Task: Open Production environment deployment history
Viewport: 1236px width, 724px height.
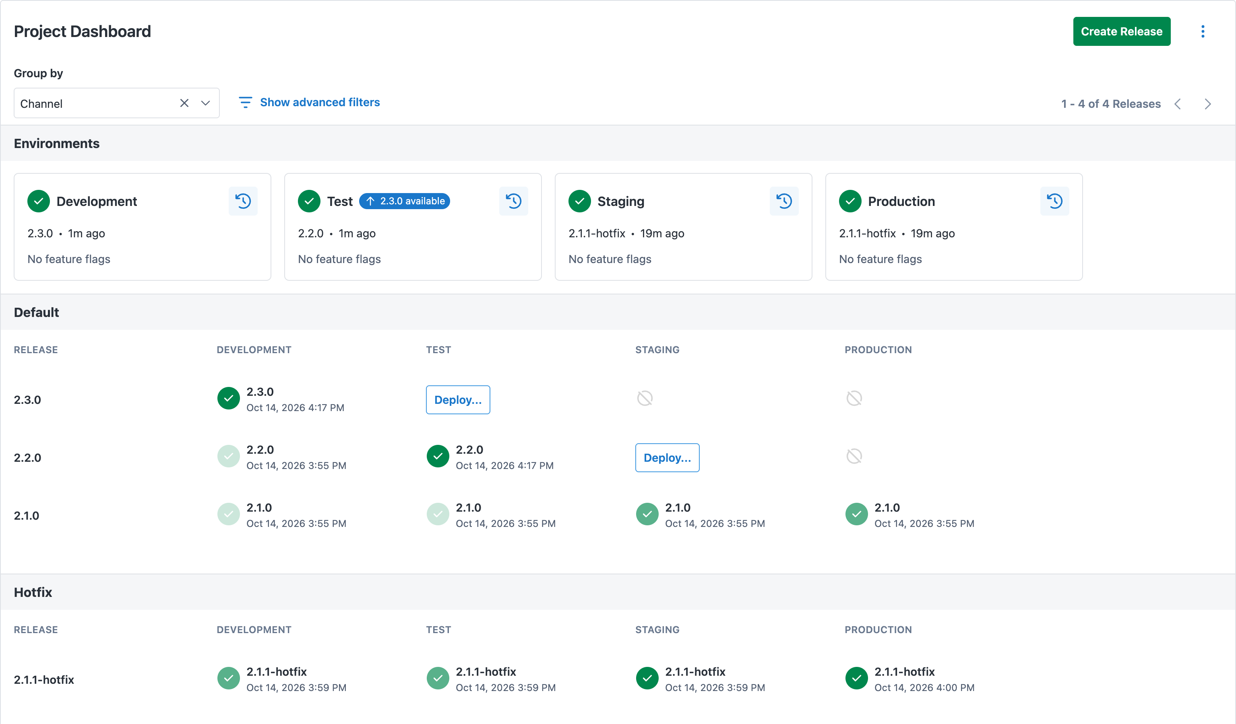Action: [1055, 201]
